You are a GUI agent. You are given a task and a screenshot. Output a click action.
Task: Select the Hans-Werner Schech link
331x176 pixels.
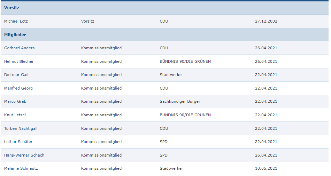24,155
